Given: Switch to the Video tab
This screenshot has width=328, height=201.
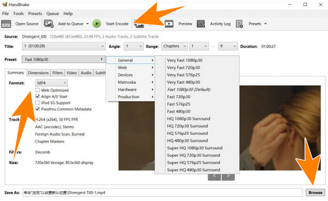Looking at the screenshot, I should point(72,73).
